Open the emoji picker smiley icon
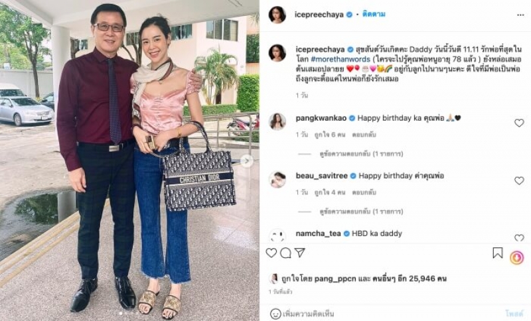 275,314
